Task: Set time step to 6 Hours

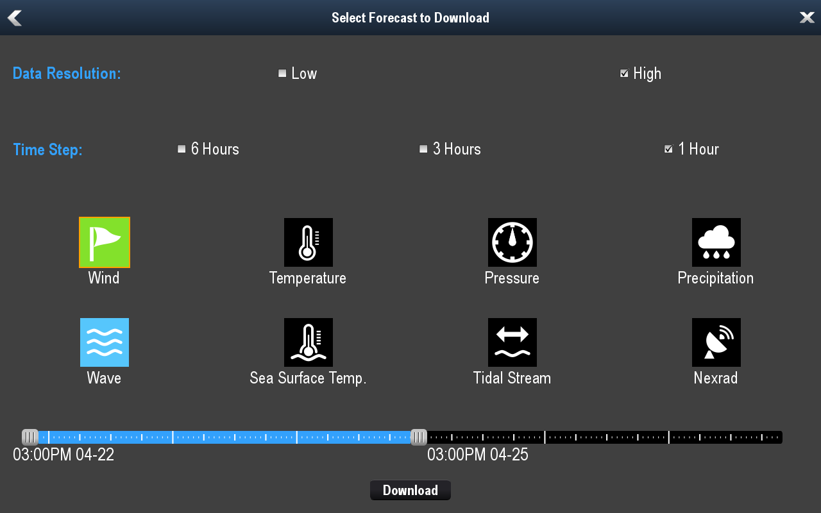Action: (x=182, y=149)
